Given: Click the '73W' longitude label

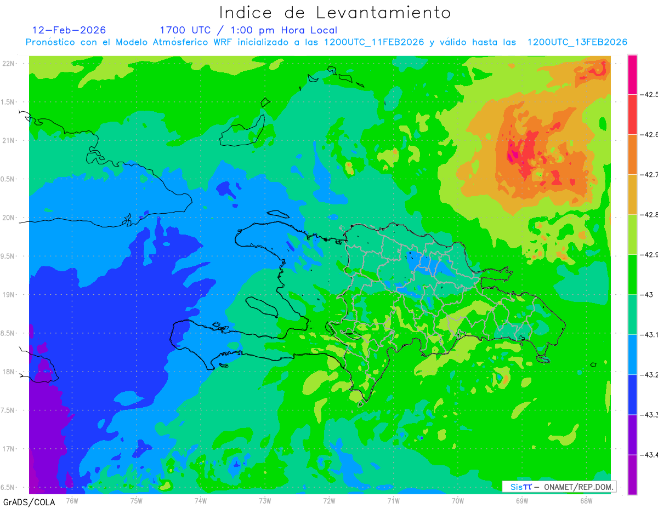Looking at the screenshot, I should point(265,500).
